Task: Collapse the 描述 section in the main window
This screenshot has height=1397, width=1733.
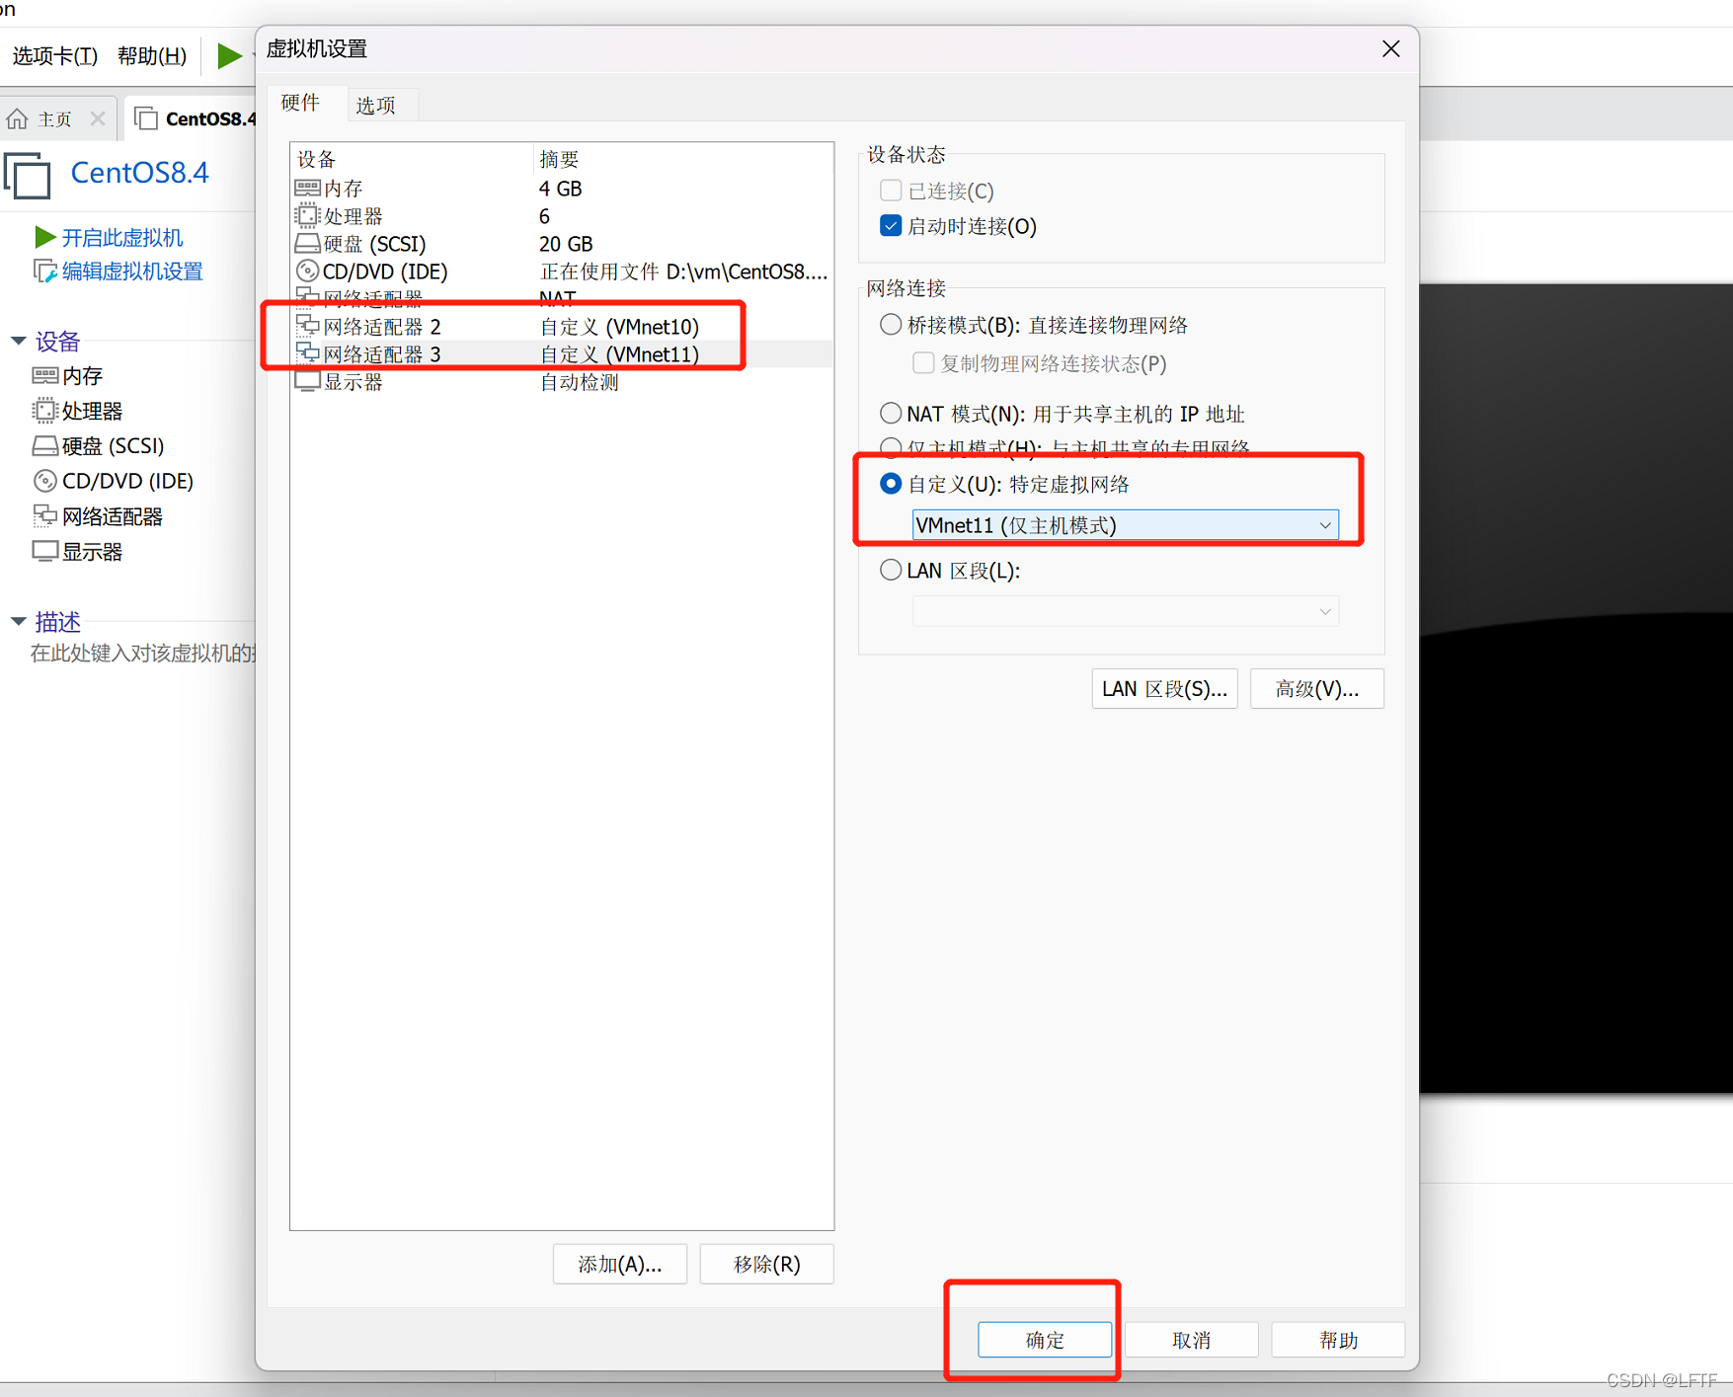Action: pos(18,621)
